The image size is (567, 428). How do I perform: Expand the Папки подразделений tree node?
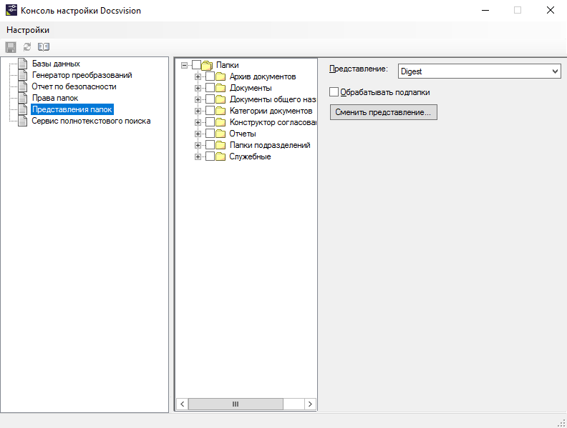pyautogui.click(x=198, y=145)
